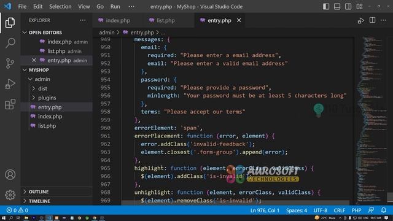Open Explorer Views and More Actions ellipsis
The width and height of the screenshot is (393, 221).
(x=83, y=20)
